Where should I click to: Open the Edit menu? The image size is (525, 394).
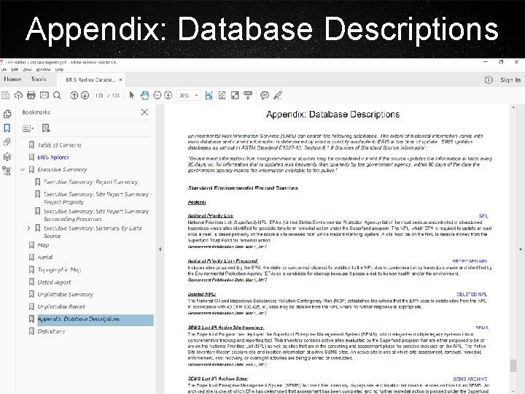[x=15, y=69]
